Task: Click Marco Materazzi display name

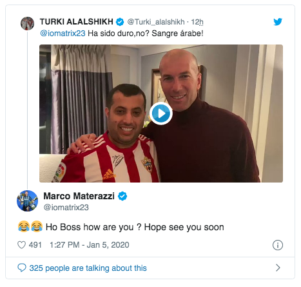Action: [79, 196]
